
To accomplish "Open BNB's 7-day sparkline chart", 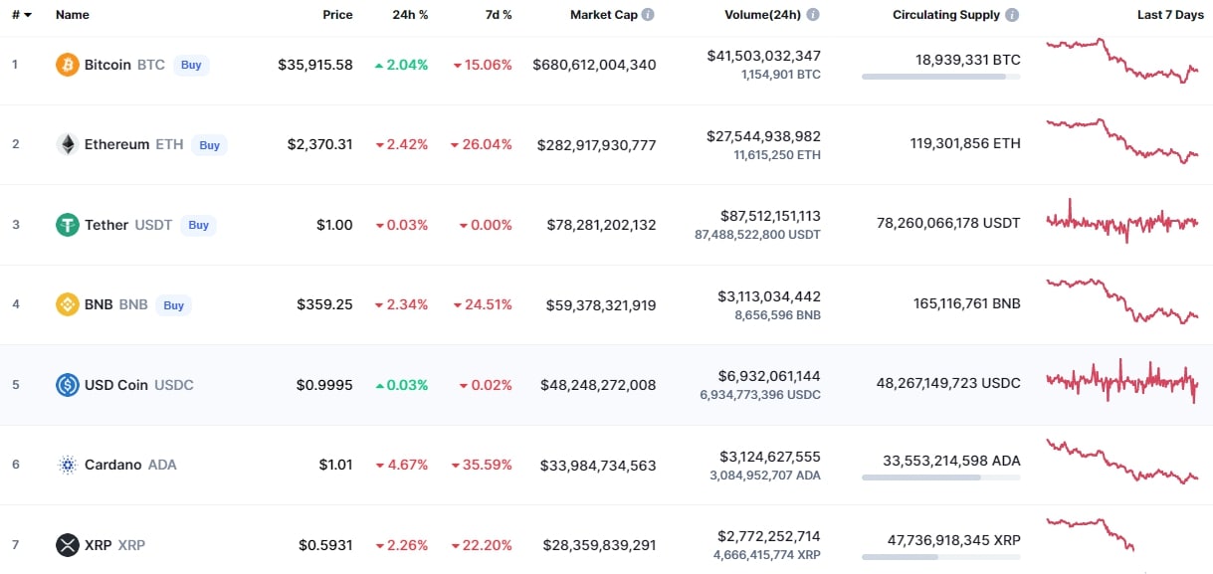I will point(1122,300).
